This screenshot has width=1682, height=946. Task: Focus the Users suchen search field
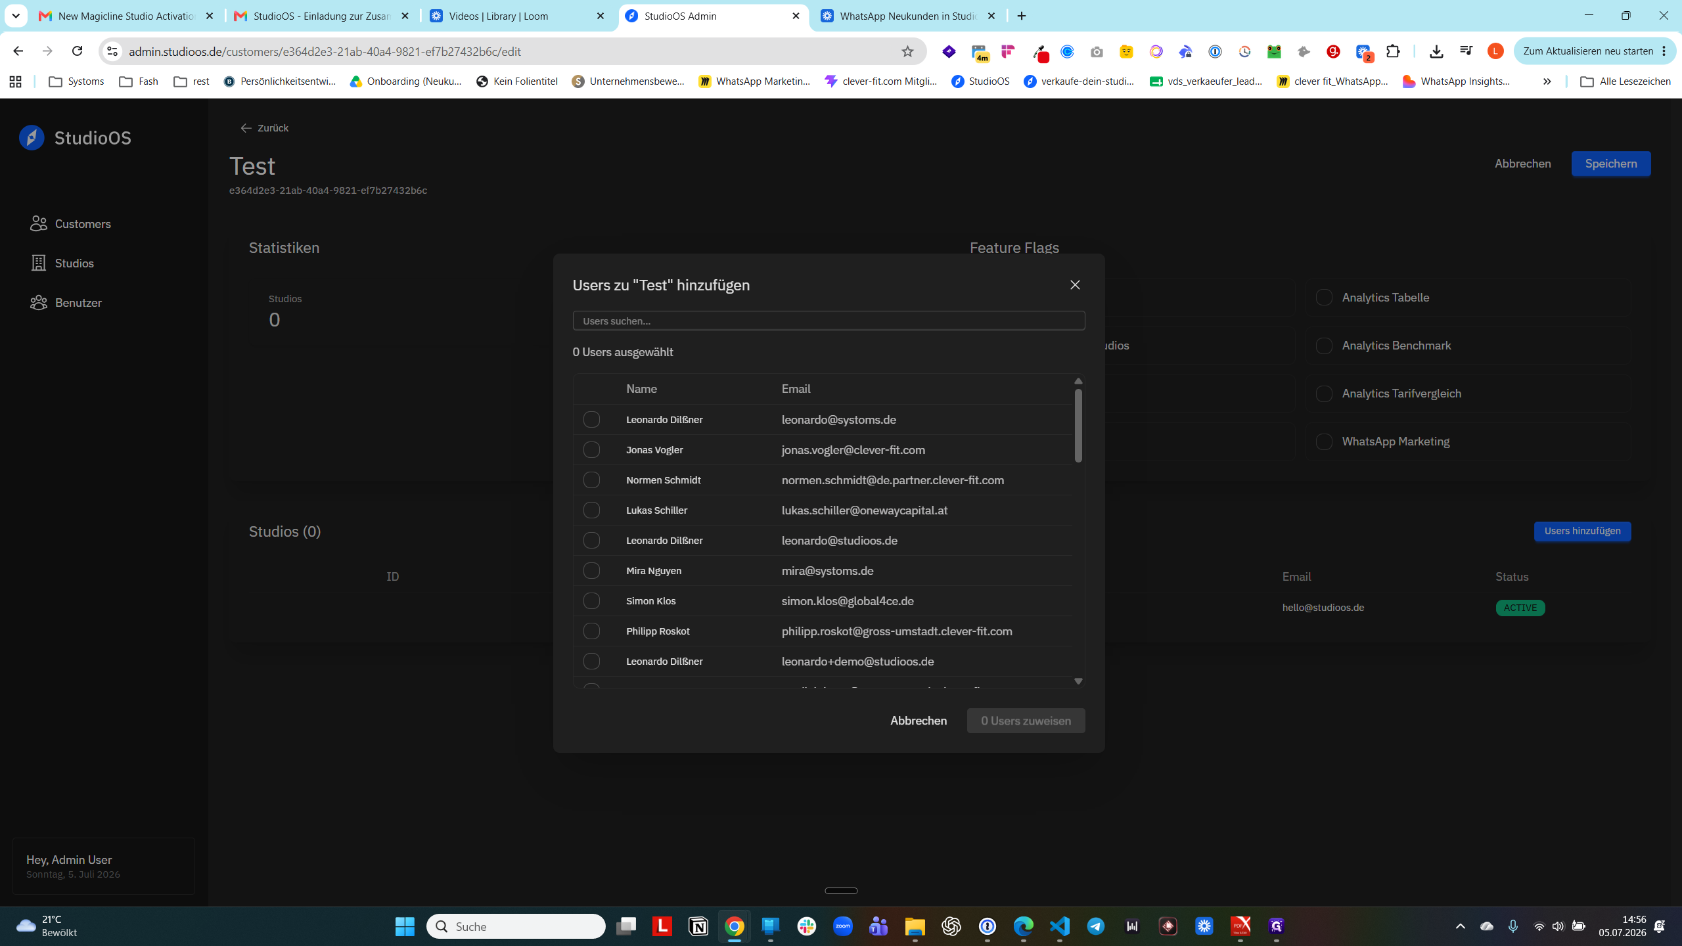coord(829,321)
